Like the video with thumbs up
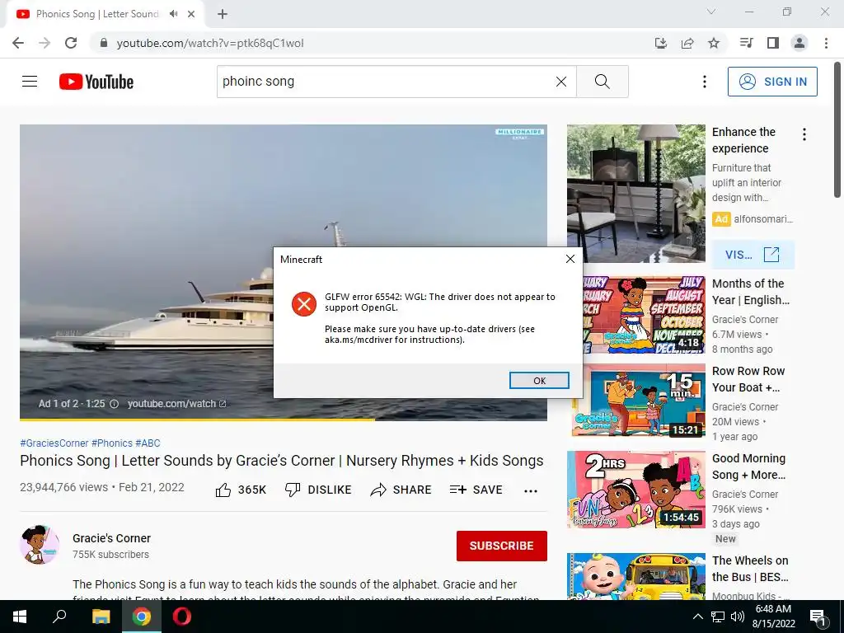Screen dimensions: 844x633 tap(241, 490)
